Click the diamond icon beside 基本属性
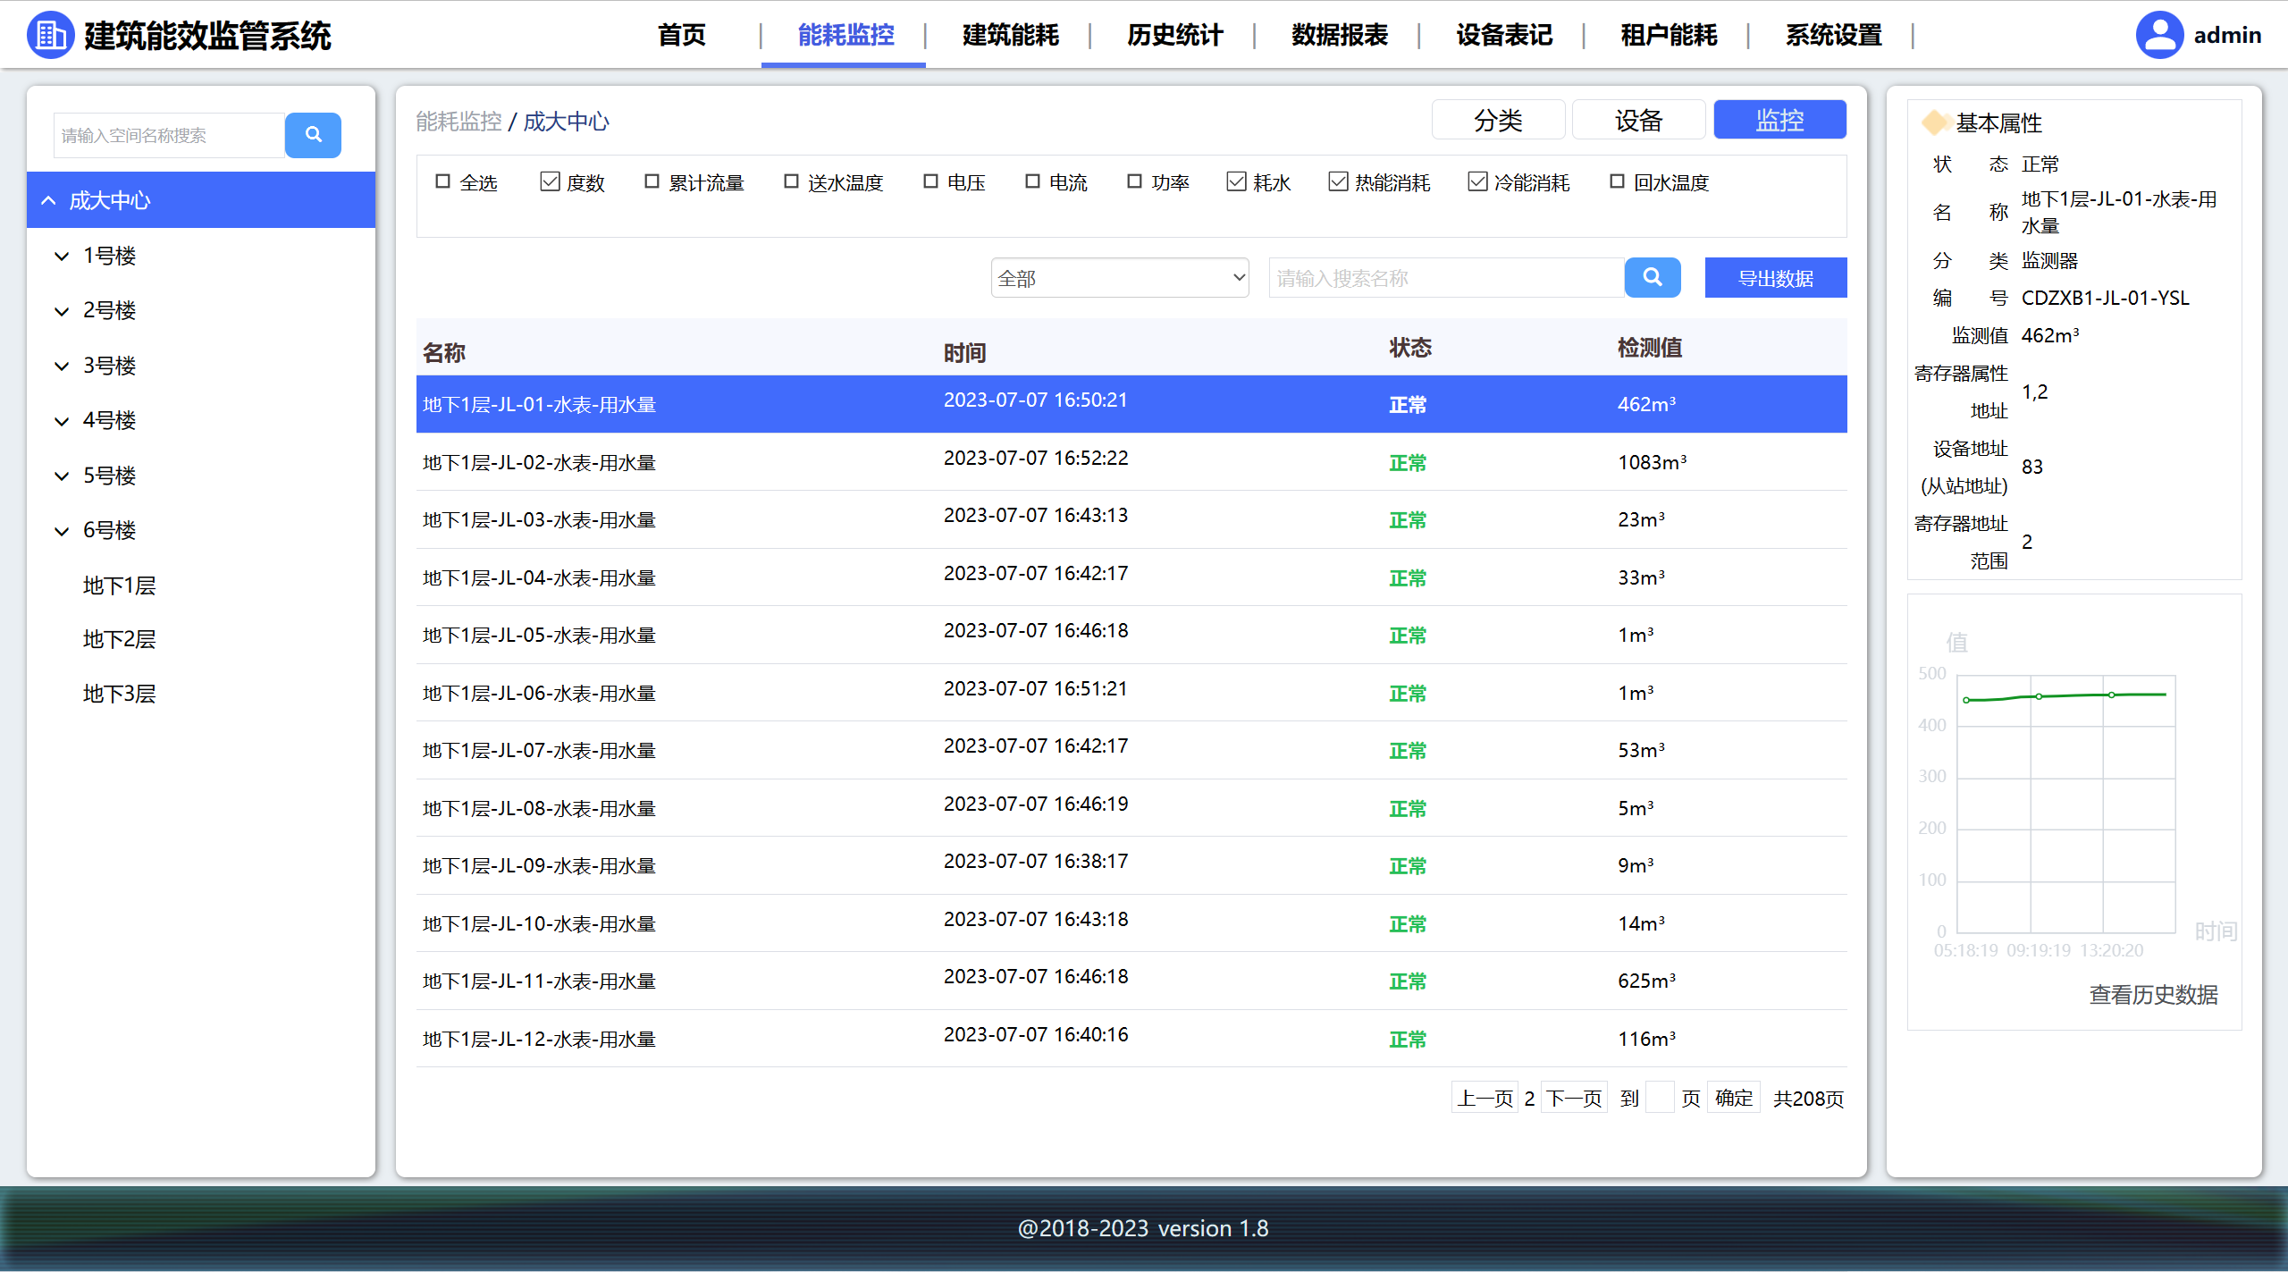2288x1272 pixels. pos(1935,122)
